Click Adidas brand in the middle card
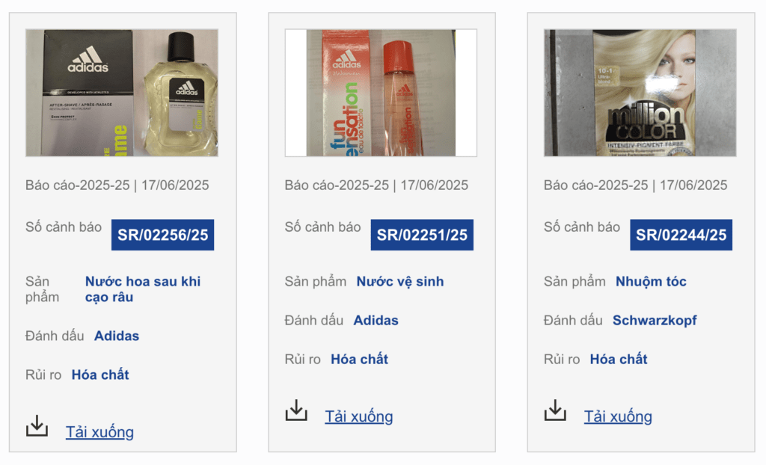Viewport: 766px width, 465px height. click(376, 321)
